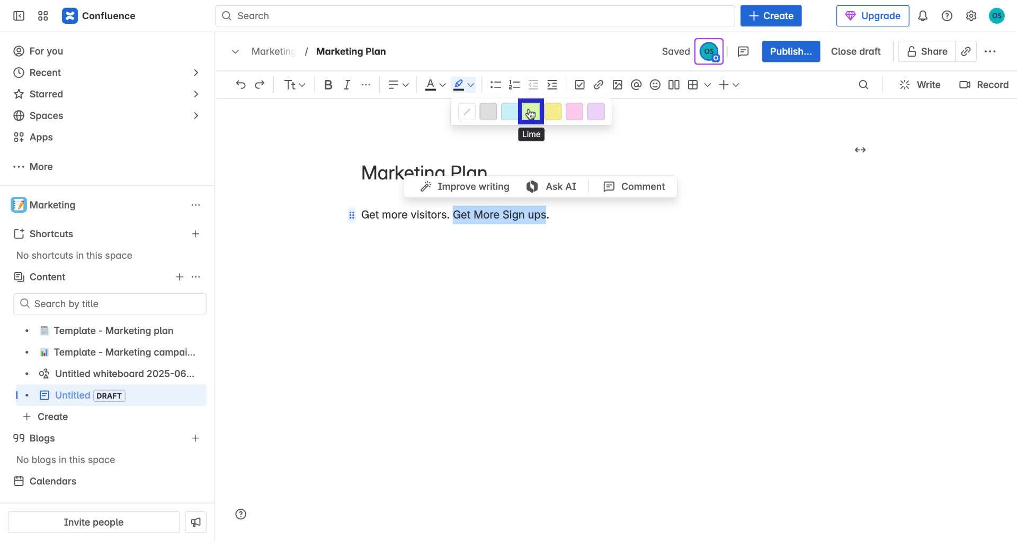
Task: Open the emoji picker
Action: [x=655, y=84]
